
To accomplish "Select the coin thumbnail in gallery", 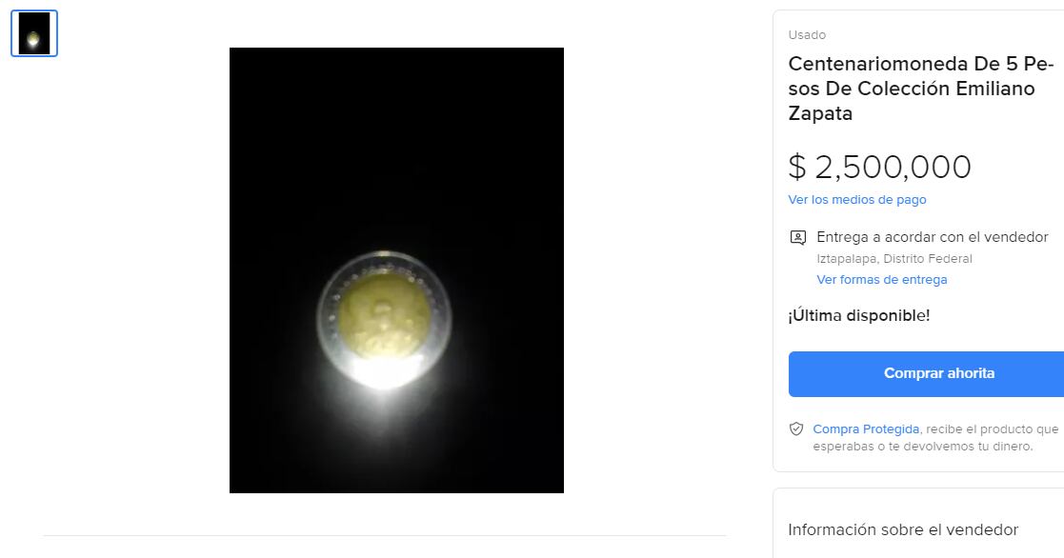I will tap(34, 33).
